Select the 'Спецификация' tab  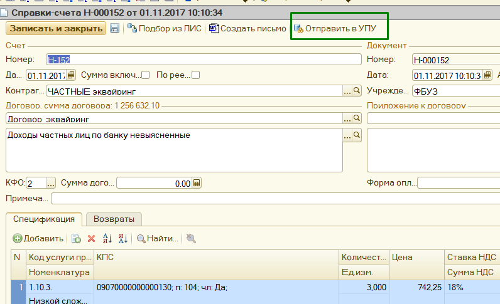pyautogui.click(x=44, y=219)
